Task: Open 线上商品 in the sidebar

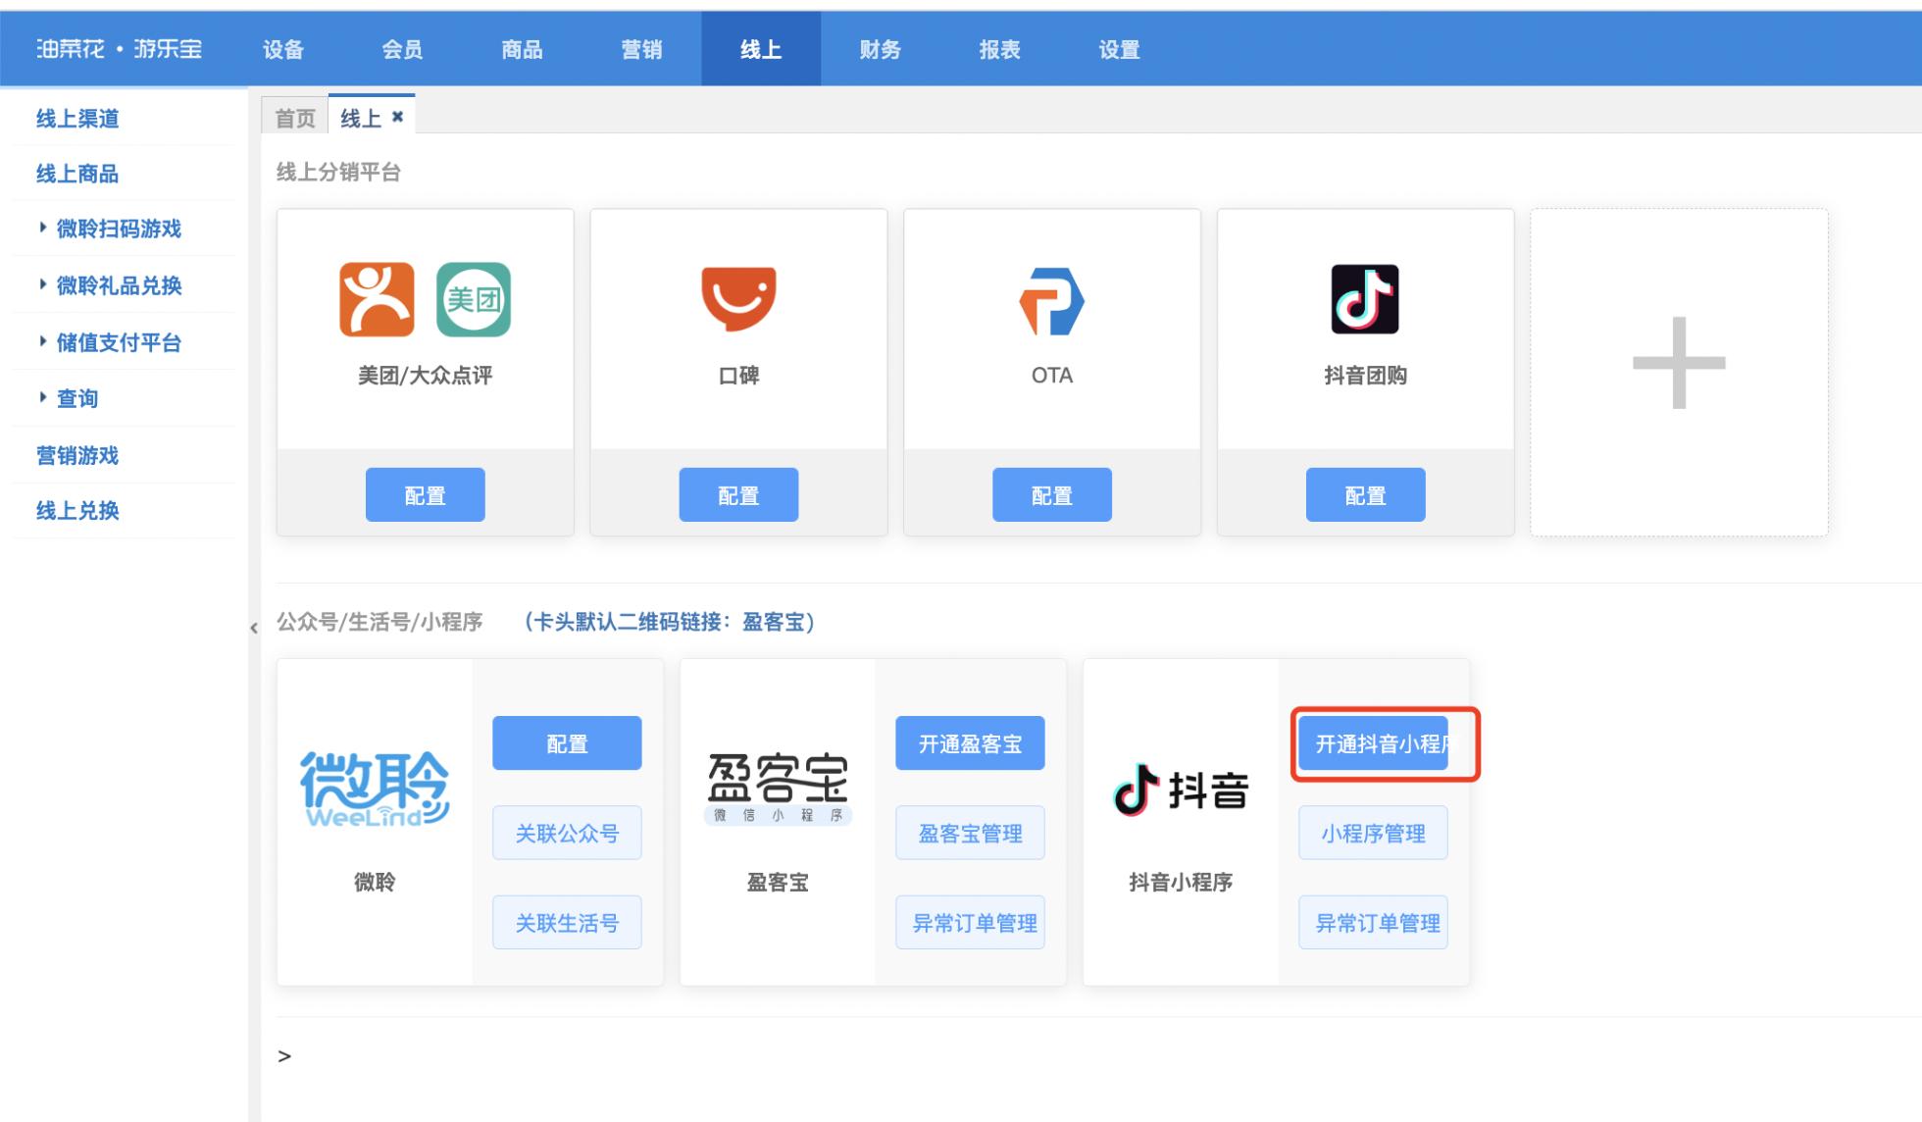Action: (77, 174)
